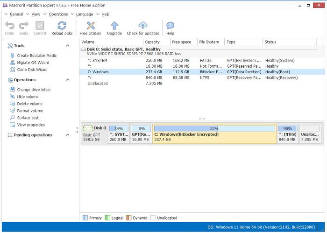The image size is (327, 233).
Task: Click the Change drive letter icon
Action: pyautogui.click(x=12, y=89)
